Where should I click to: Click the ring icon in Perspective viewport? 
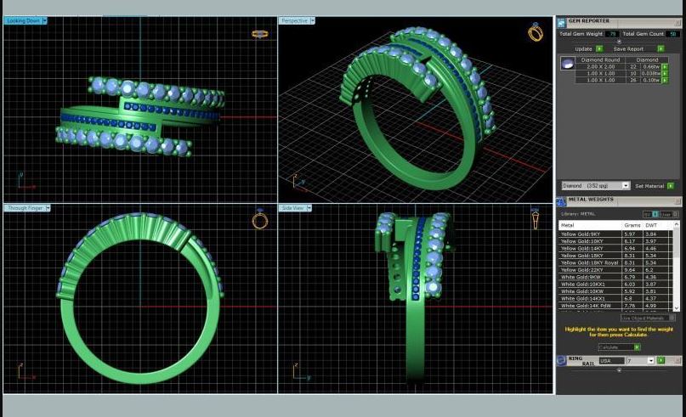click(x=536, y=33)
